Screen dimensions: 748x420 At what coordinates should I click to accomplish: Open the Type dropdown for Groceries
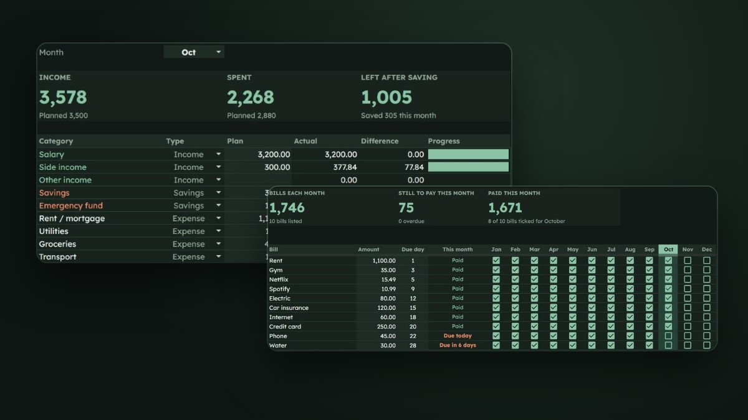point(218,244)
